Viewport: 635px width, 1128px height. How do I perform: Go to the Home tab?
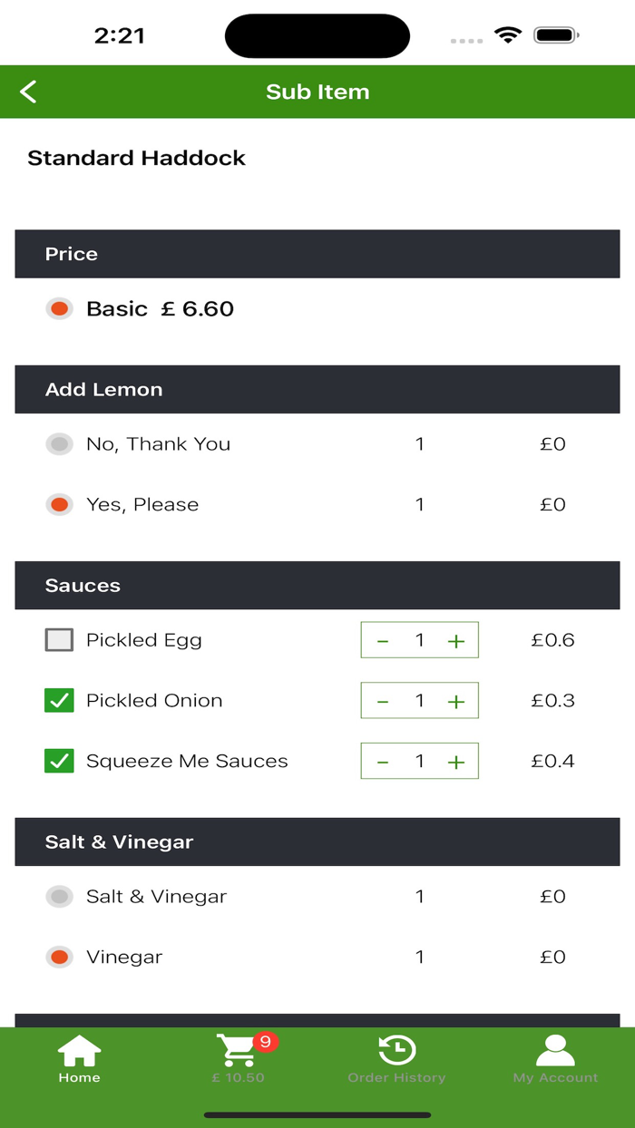79,1059
